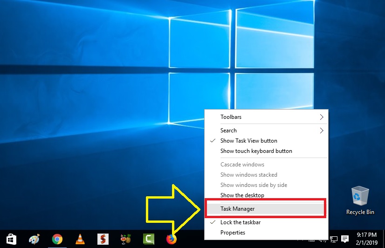Image resolution: width=385 pixels, height=248 pixels.
Task: Click the greyed Cascade windows entry
Action: (x=267, y=165)
